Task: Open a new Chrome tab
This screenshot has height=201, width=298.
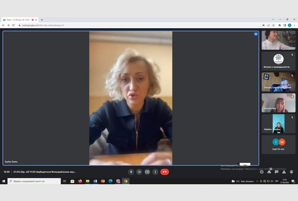Action: coord(42,20)
